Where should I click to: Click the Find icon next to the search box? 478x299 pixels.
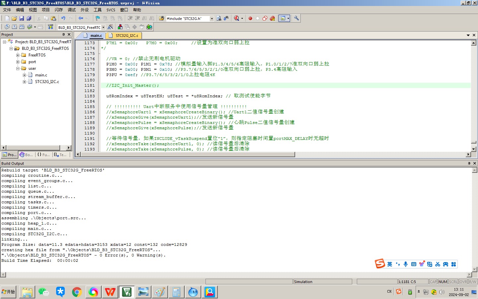(219, 18)
